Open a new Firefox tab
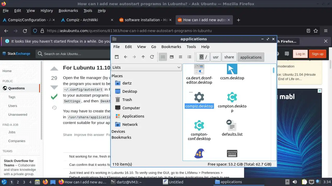Viewport: 332px width, 186px height. (x=238, y=20)
